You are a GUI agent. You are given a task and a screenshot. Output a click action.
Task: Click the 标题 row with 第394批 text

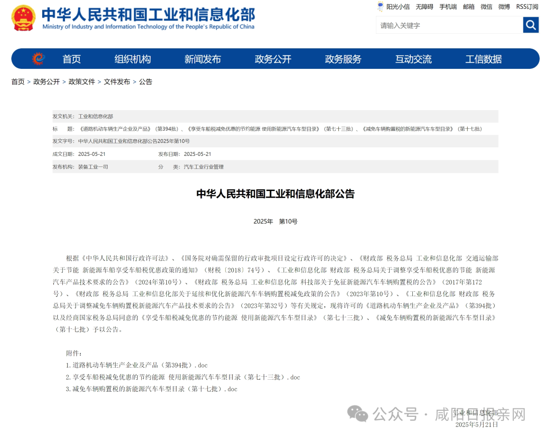click(276, 129)
